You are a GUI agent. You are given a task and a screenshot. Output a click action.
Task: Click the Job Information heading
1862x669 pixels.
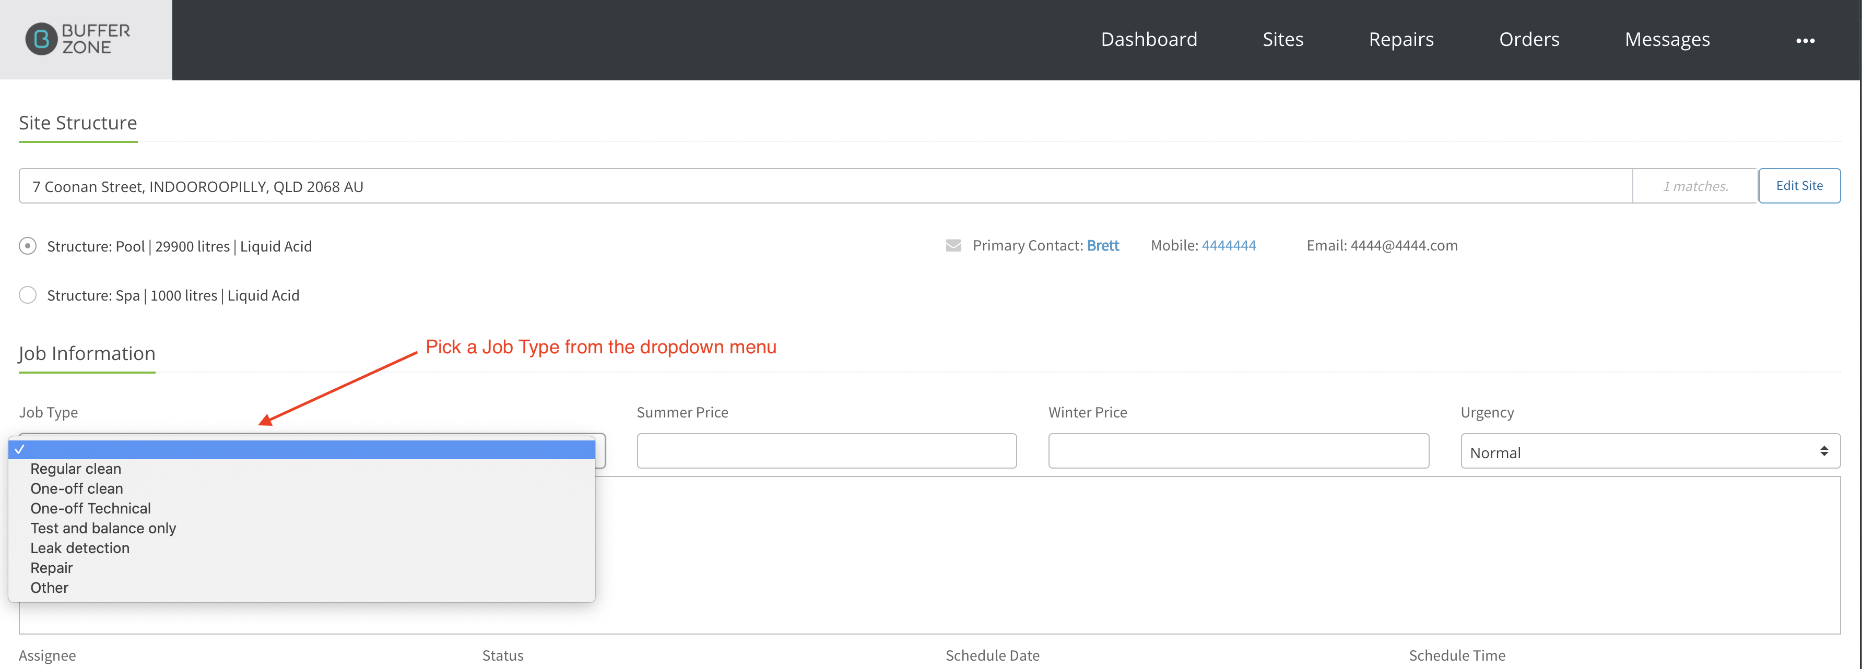coord(87,353)
